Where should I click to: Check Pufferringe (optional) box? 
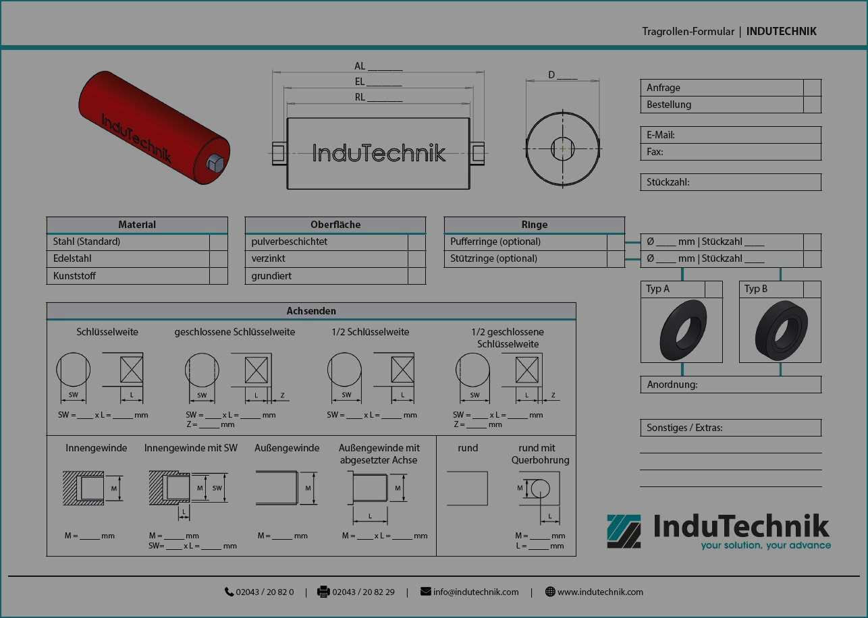[616, 242]
